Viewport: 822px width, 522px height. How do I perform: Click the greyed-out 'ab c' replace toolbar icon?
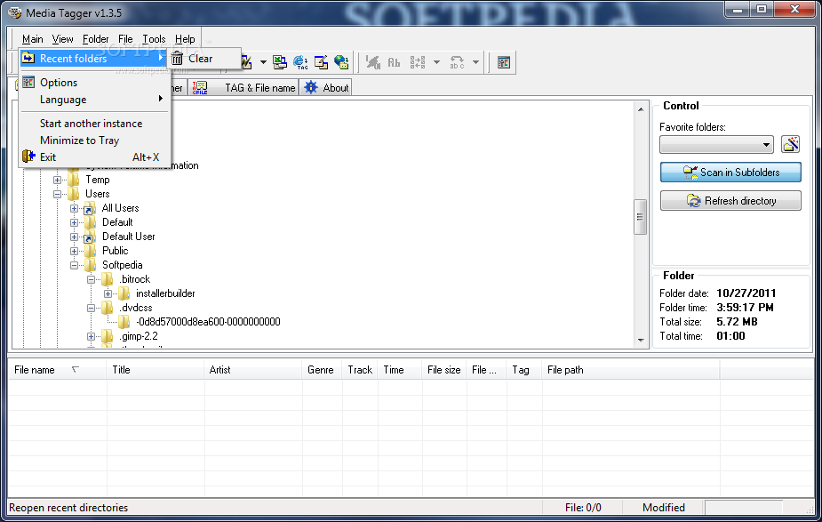click(457, 62)
